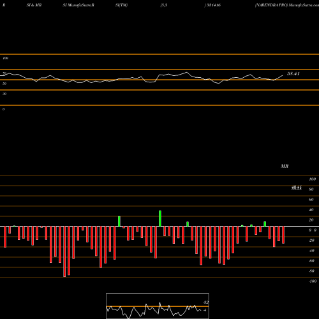Click the 32 value inside the mini chart
Viewport: 319px width, 319px height.
pos(206,302)
